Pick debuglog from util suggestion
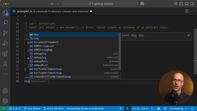Viewport: 197px width, 111px height. pos(74,54)
